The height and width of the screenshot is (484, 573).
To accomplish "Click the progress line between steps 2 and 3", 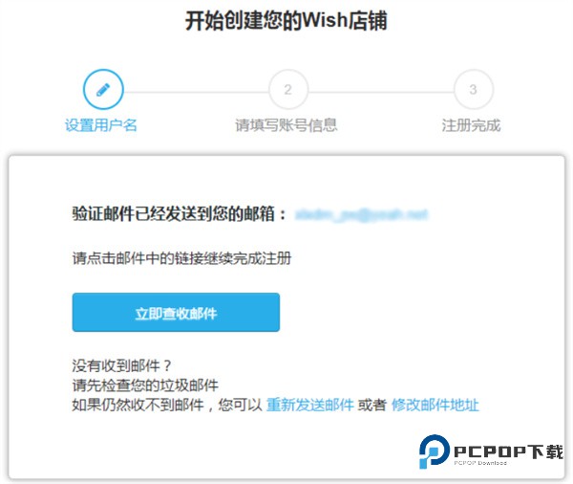I will pos(381,91).
